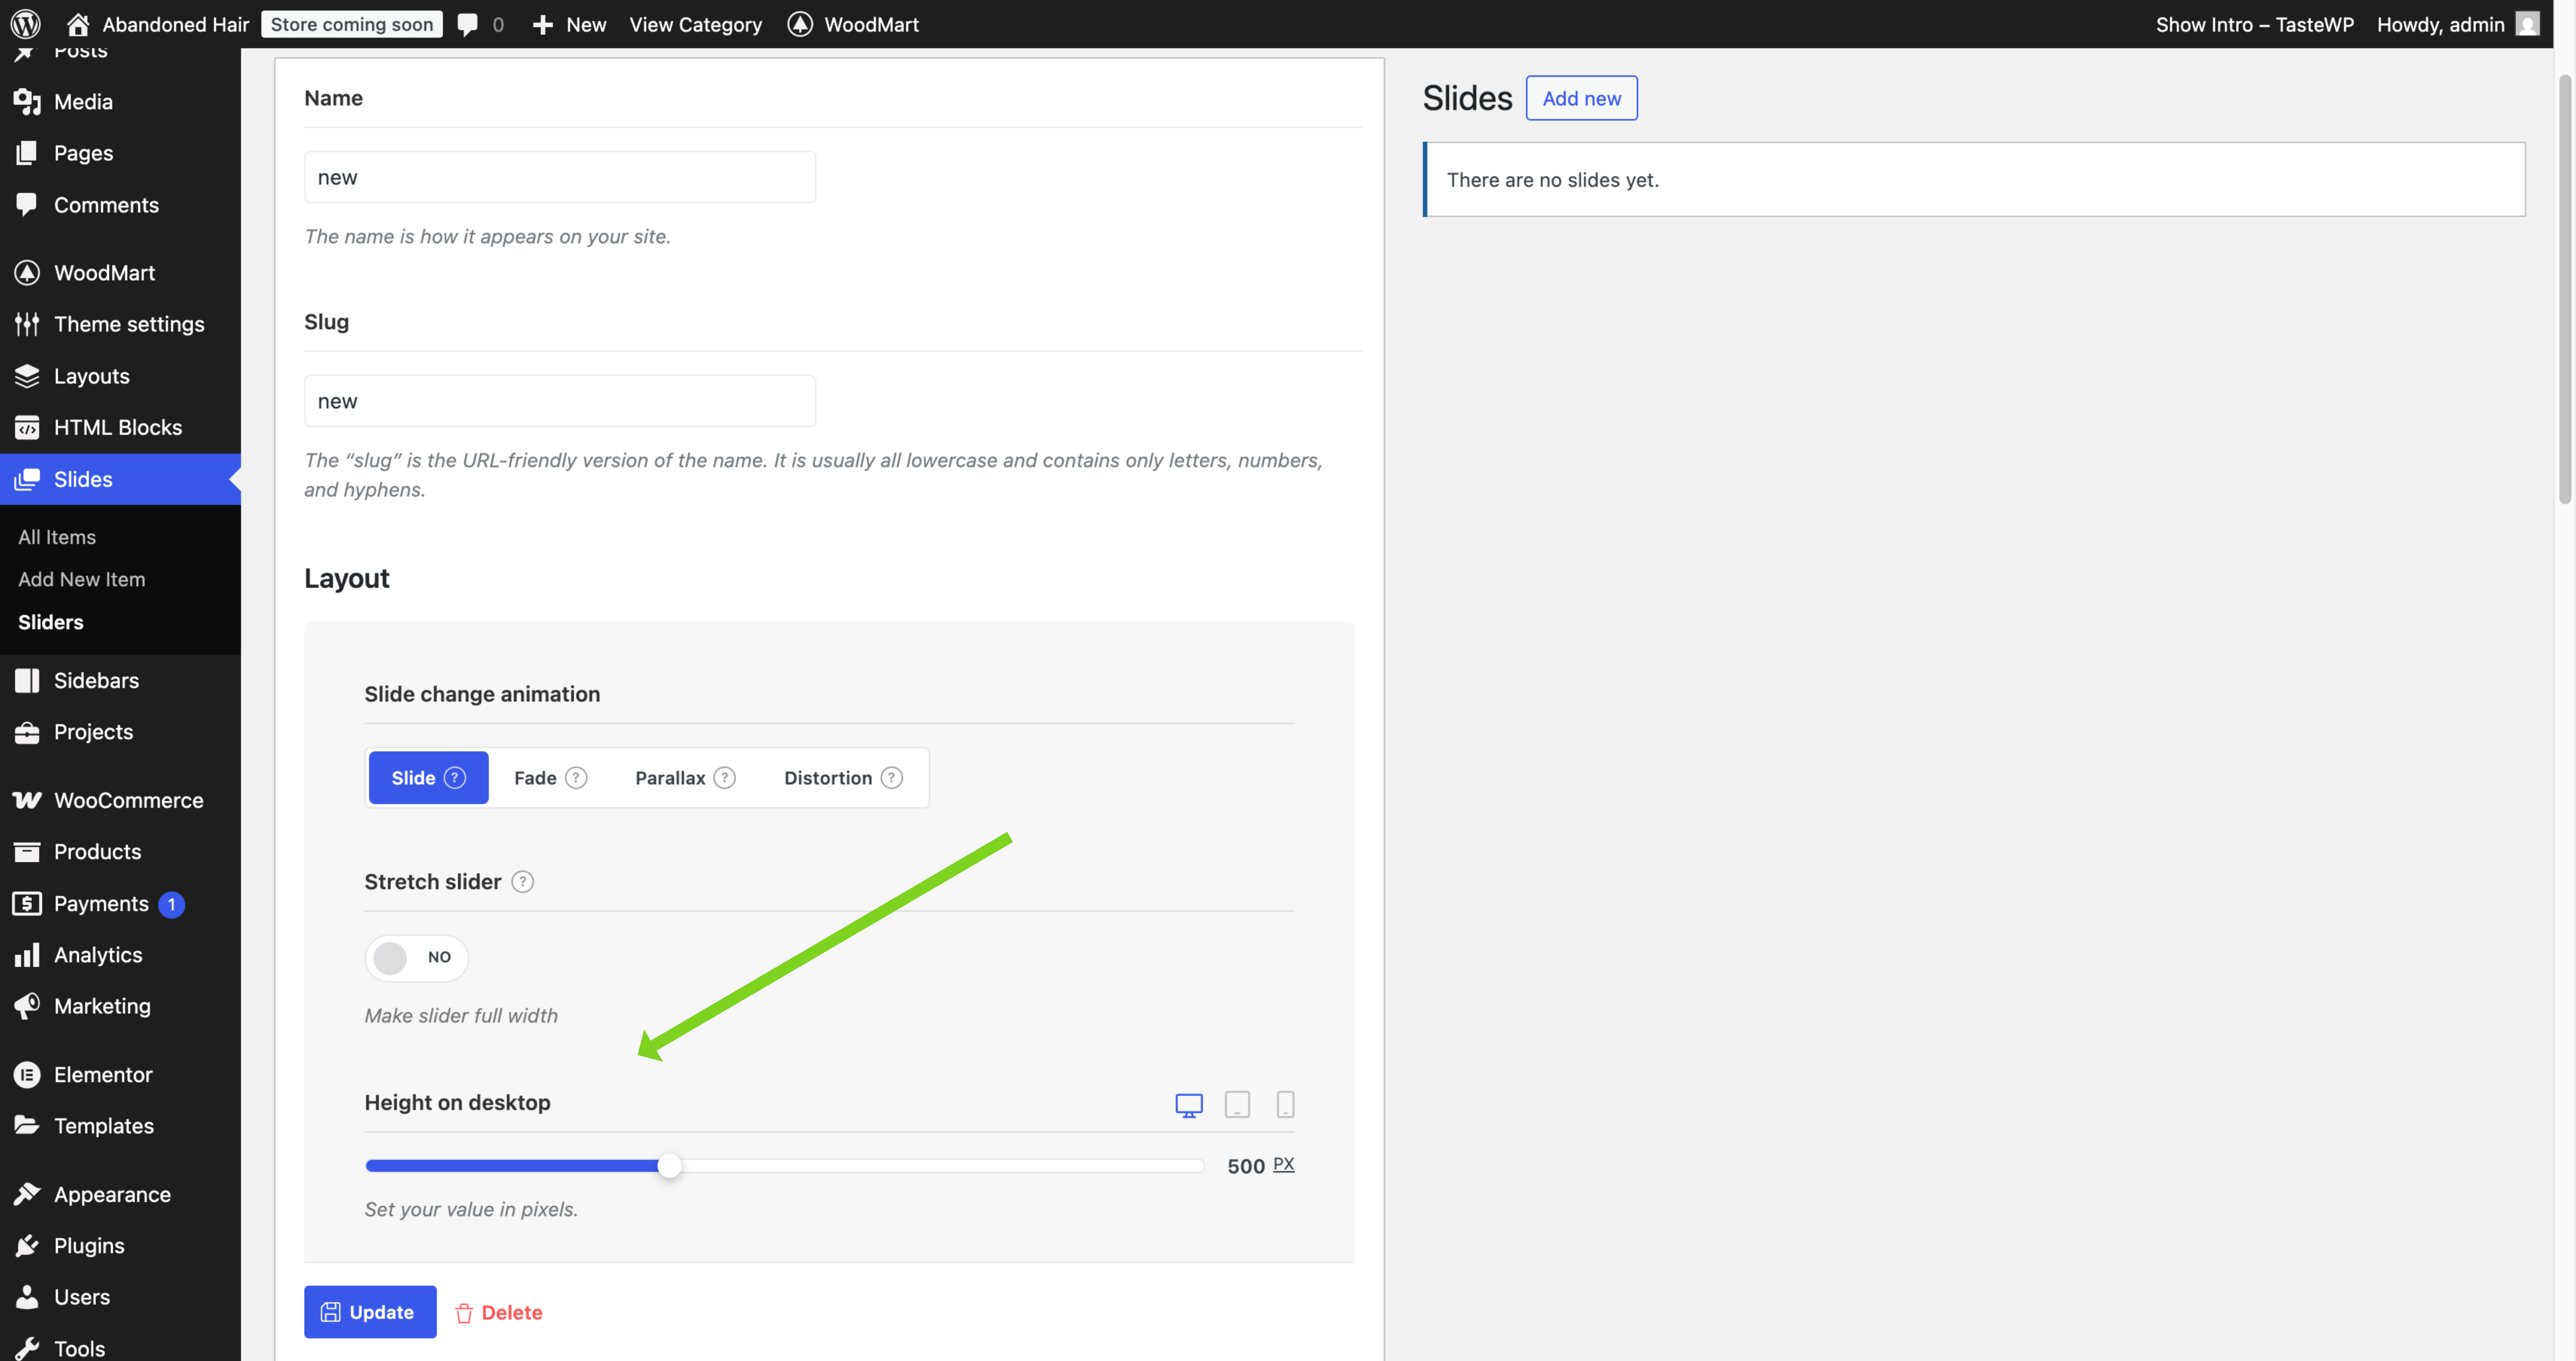Select mobile device height icon
The height and width of the screenshot is (1361, 2576).
click(x=1285, y=1105)
